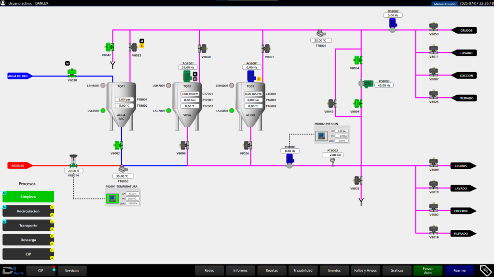
Task: Click regulating valve VR8014
Action: pyautogui.click(x=73, y=161)
